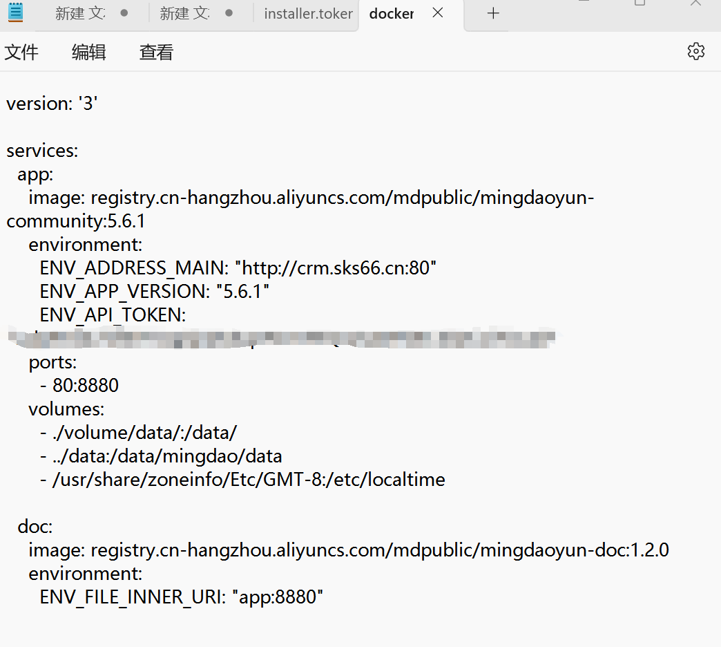Image resolution: width=721 pixels, height=647 pixels.
Task: Click the /usr/share/zoneinfo localtime entry
Action: [x=242, y=480]
